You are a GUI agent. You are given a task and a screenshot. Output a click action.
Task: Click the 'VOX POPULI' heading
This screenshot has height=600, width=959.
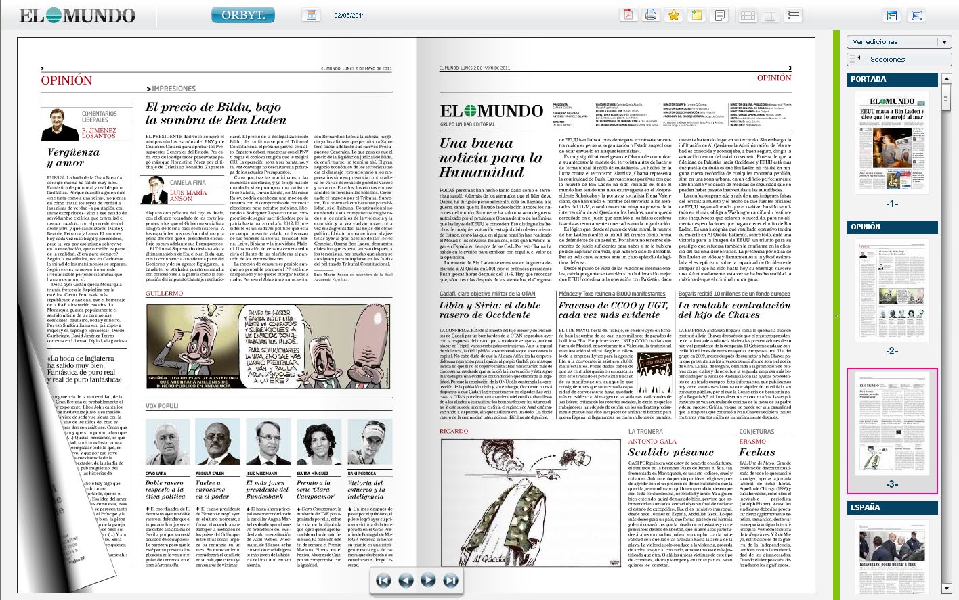pyautogui.click(x=162, y=406)
